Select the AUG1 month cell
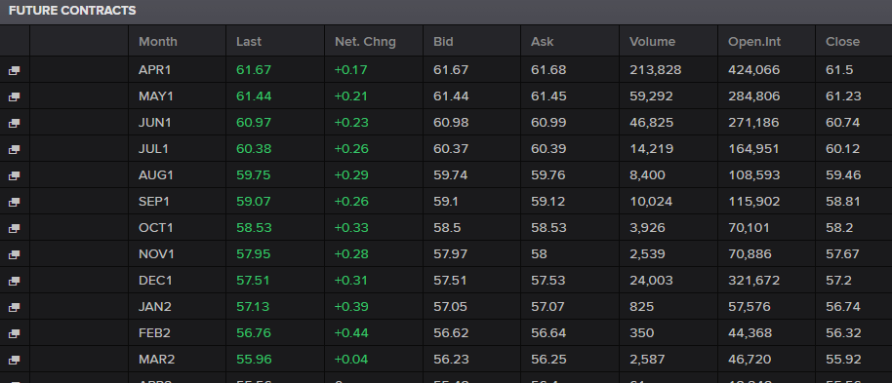Image resolution: width=892 pixels, height=383 pixels. tap(156, 175)
